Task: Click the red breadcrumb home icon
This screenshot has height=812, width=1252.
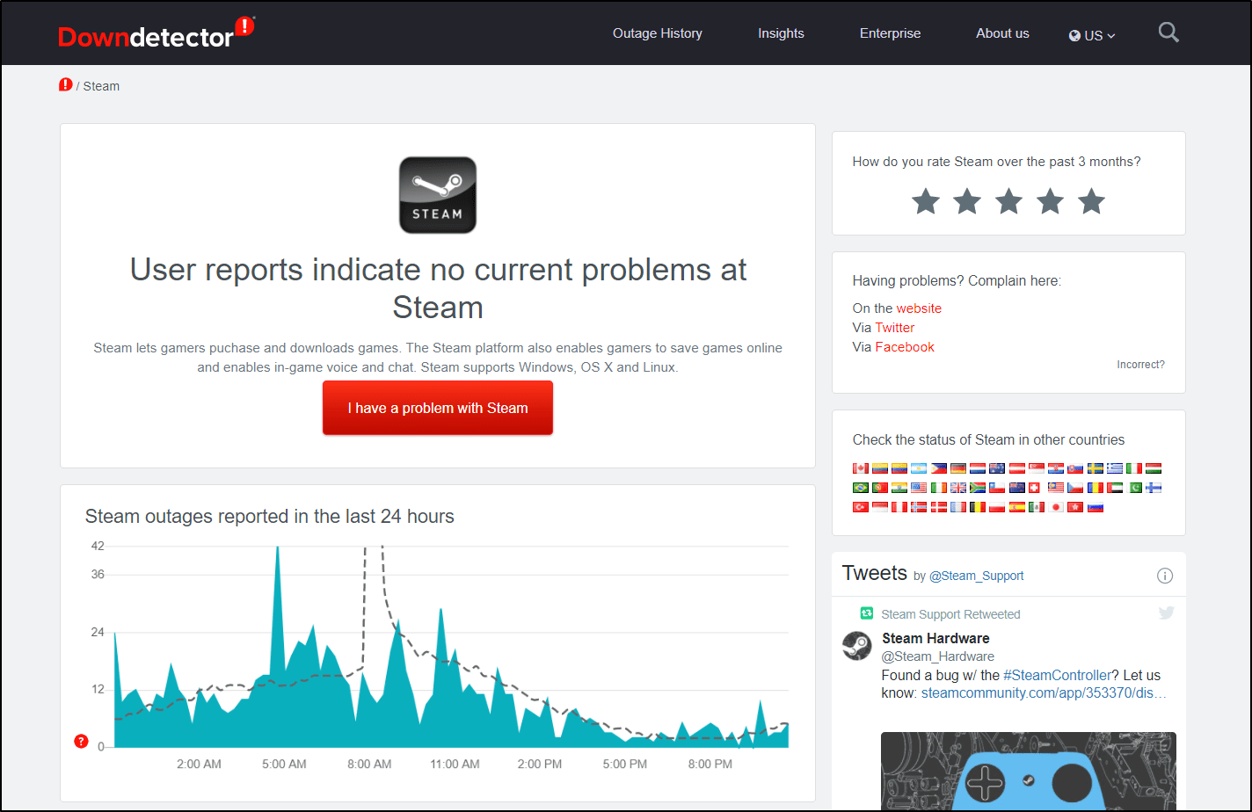Action: click(x=66, y=85)
